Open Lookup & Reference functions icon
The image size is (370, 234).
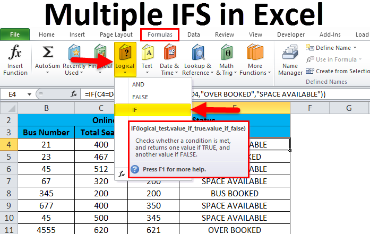198,53
